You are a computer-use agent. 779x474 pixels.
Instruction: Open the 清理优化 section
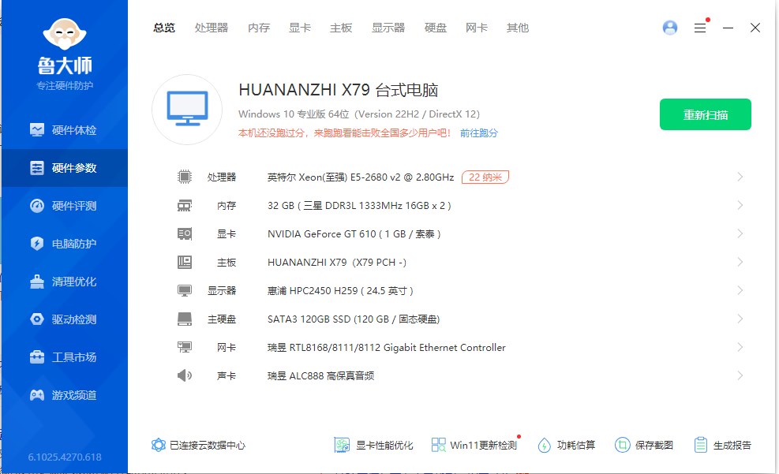pos(65,282)
